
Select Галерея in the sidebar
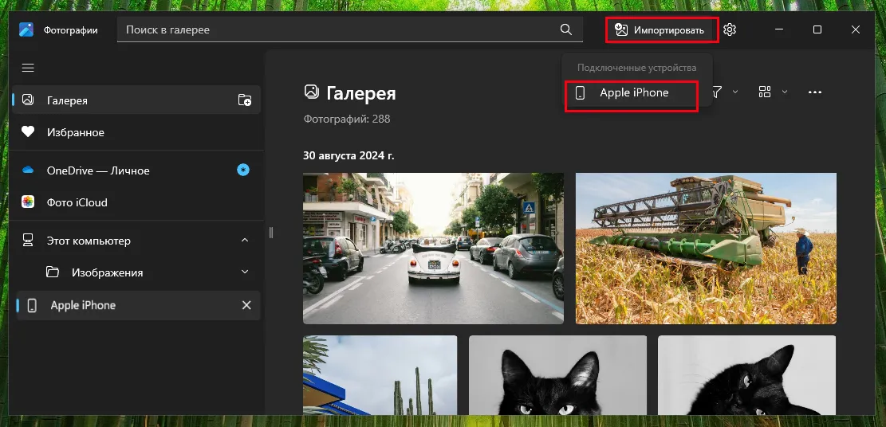pos(67,100)
